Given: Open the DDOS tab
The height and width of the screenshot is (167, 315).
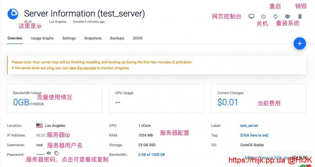Looking at the screenshot, I should (x=137, y=38).
